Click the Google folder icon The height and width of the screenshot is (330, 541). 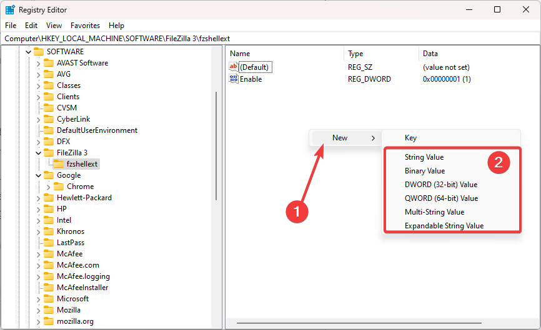click(x=49, y=175)
